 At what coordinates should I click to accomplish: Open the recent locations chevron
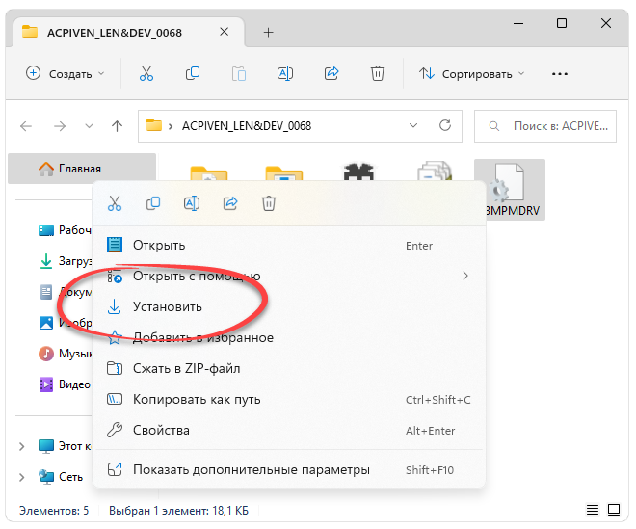tap(89, 126)
